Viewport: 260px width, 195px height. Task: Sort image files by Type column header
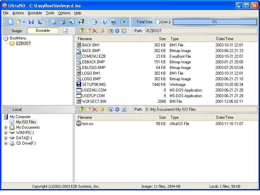[x=187, y=39]
